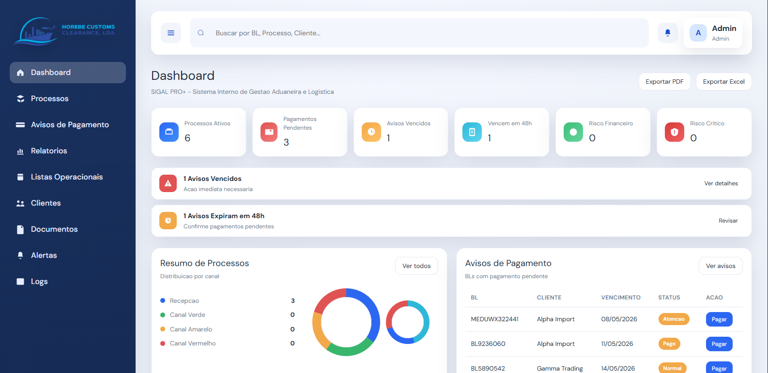
Task: Click Pagar for BL5890542
Action: point(719,368)
